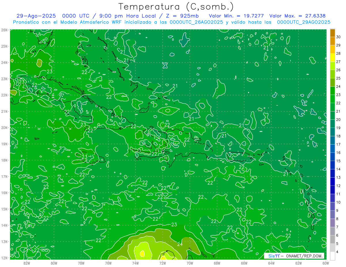Viewport: 346px width, 267px height.
Task: Click the bright yellow hotspot near 74W 12N
Action: click(142, 253)
